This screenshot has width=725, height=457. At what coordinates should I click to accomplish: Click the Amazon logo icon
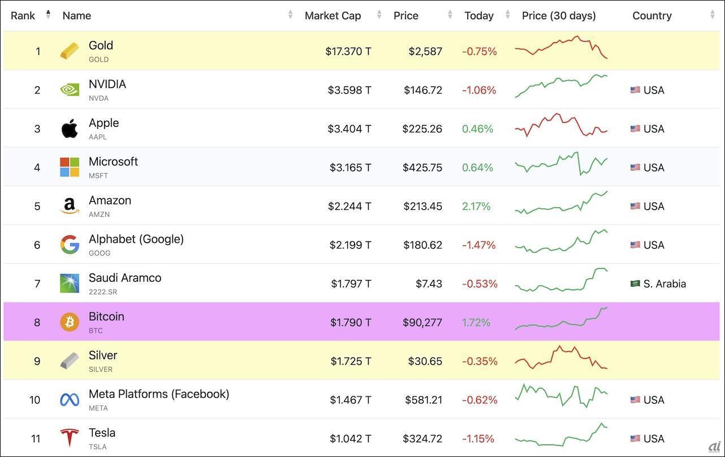point(70,206)
